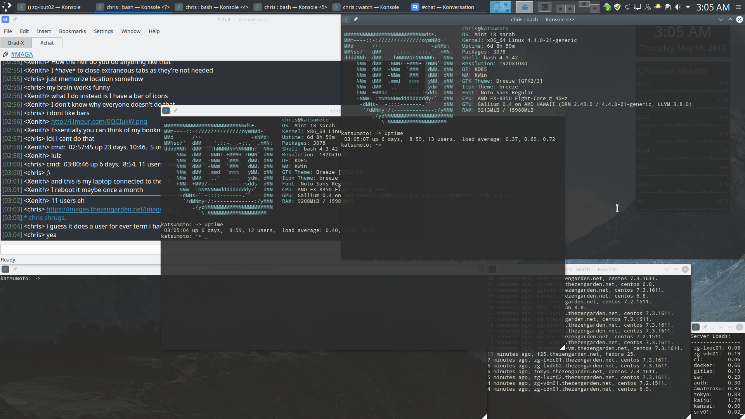This screenshot has width=745, height=419.
Task: Toggle pin on Server Loads window
Action: point(705,327)
